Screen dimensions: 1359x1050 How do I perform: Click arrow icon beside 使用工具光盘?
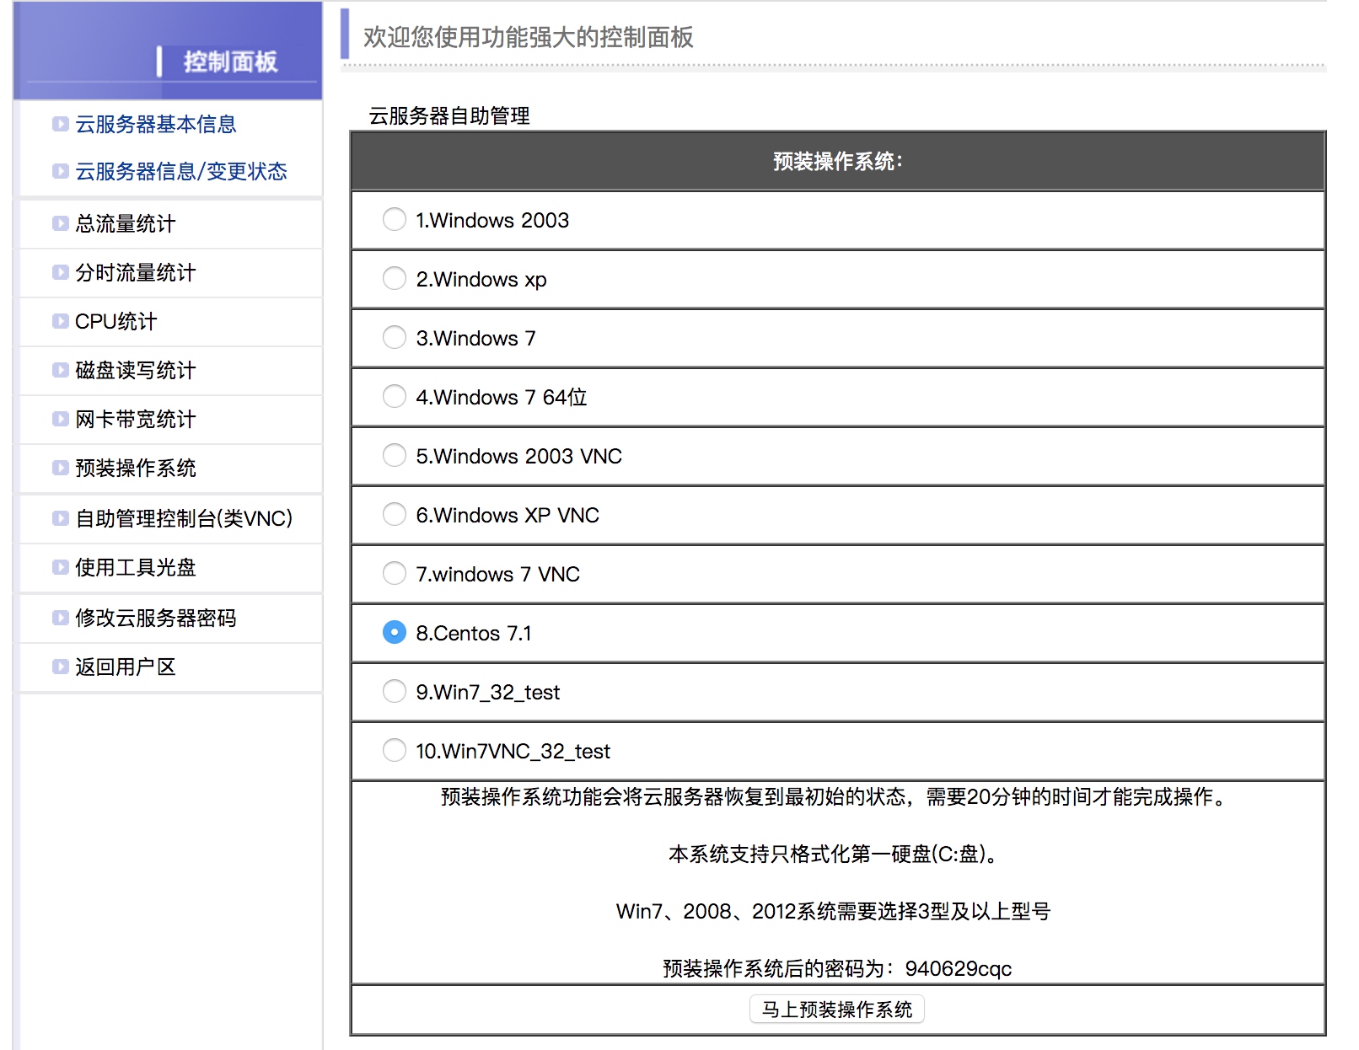60,567
